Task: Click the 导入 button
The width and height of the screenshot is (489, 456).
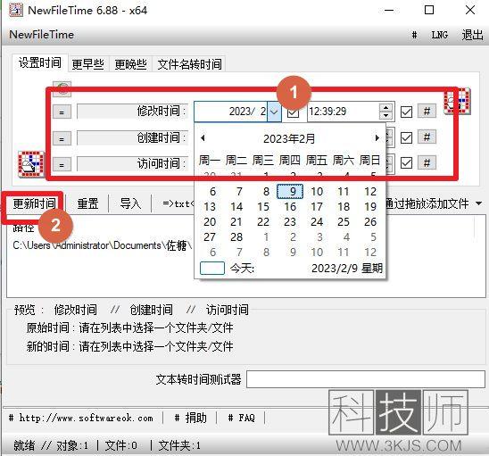Action: pyautogui.click(x=130, y=203)
